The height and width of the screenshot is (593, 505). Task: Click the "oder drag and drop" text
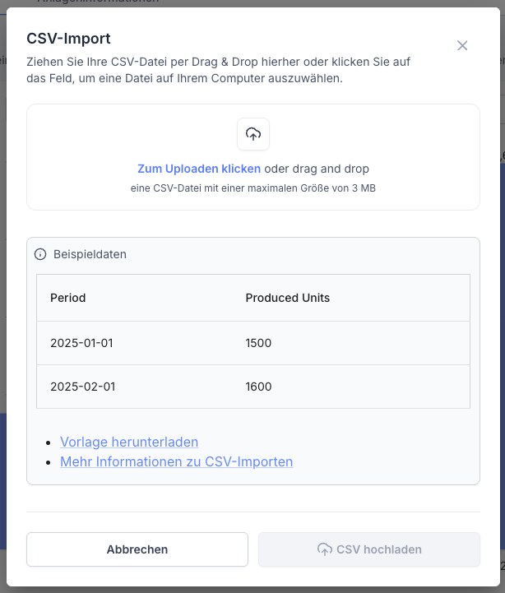317,169
